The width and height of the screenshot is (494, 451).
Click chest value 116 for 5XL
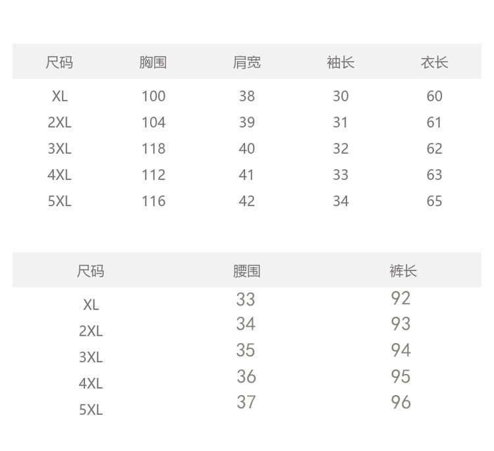point(153,201)
